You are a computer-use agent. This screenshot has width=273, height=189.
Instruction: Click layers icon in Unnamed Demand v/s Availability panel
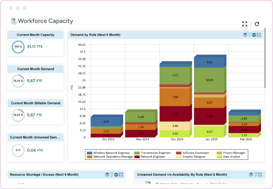pos(251,175)
